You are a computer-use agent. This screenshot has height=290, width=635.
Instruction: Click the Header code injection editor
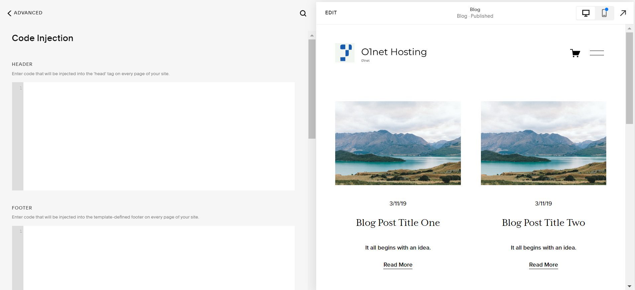pos(153,136)
